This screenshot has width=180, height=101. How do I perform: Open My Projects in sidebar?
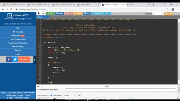(x=18, y=32)
